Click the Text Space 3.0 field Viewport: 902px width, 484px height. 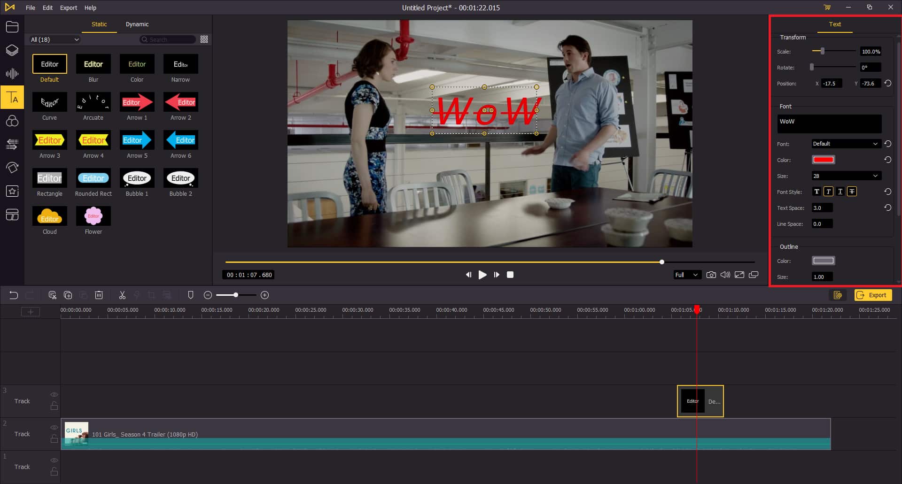click(822, 208)
